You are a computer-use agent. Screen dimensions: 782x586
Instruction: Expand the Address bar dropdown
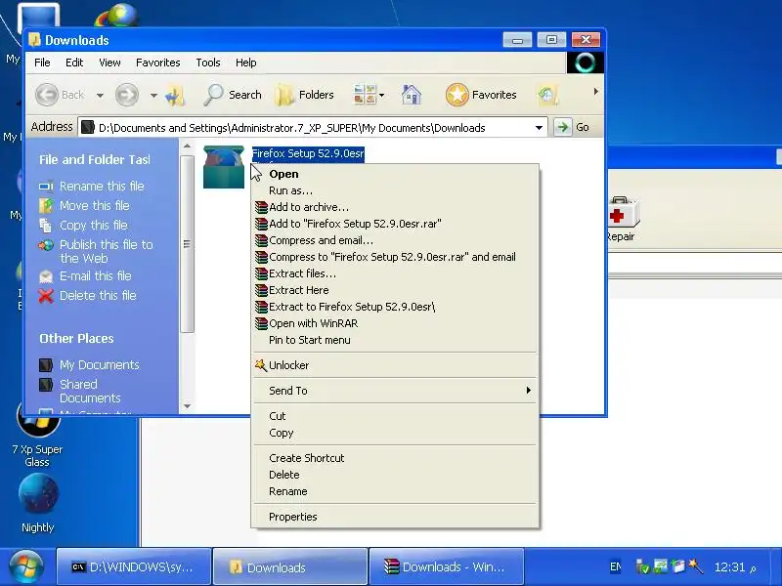(540, 128)
